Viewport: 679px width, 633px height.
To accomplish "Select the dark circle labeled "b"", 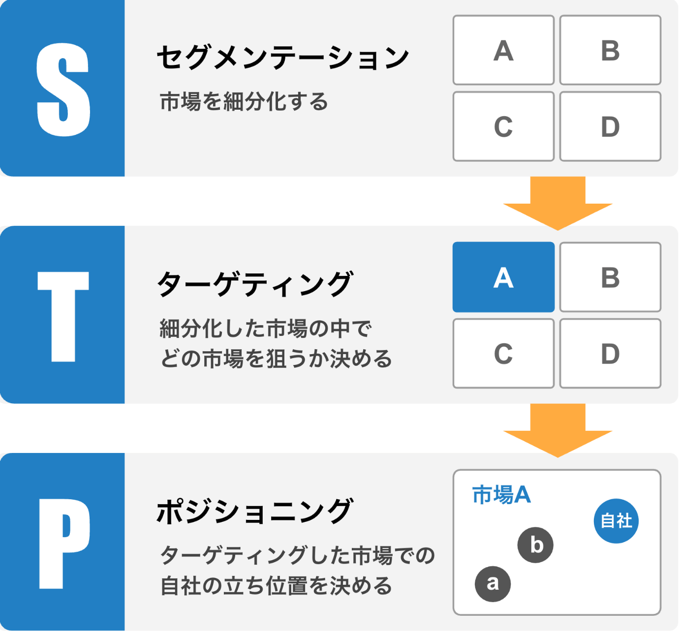I will click(x=535, y=545).
